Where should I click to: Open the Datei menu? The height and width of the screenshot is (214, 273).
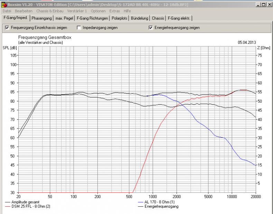tap(7, 11)
